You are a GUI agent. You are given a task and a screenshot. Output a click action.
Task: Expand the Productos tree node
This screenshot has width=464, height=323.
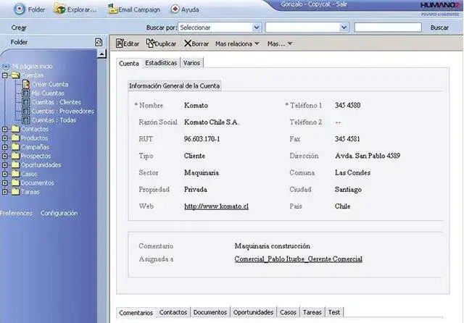[x=5, y=138]
